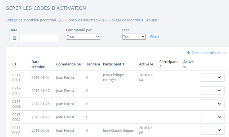Open action dropdown for code 0217-0005
229x137 pixels.
[212, 130]
